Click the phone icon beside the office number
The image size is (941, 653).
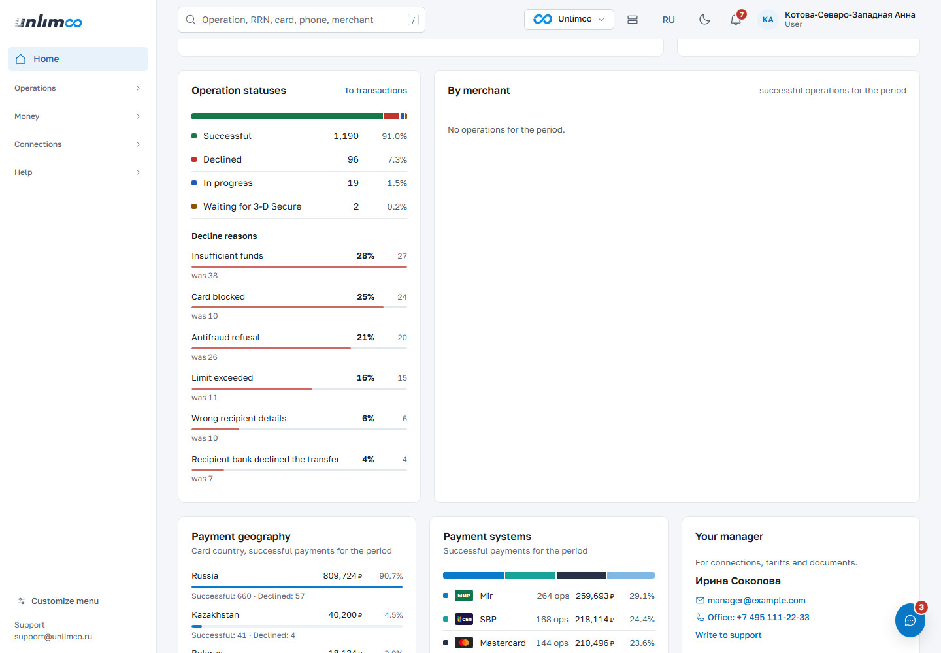coord(700,618)
